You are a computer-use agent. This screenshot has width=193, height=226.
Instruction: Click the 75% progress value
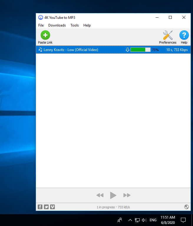155,50
